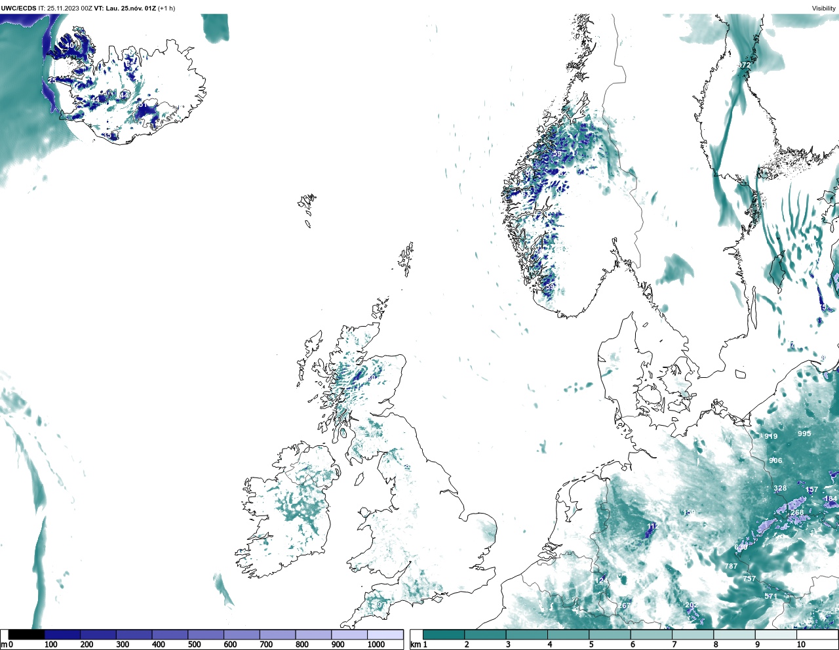Viewport: 839px width, 650px height.
Task: Pick the 4–5 km legend swatch
Action: click(568, 635)
